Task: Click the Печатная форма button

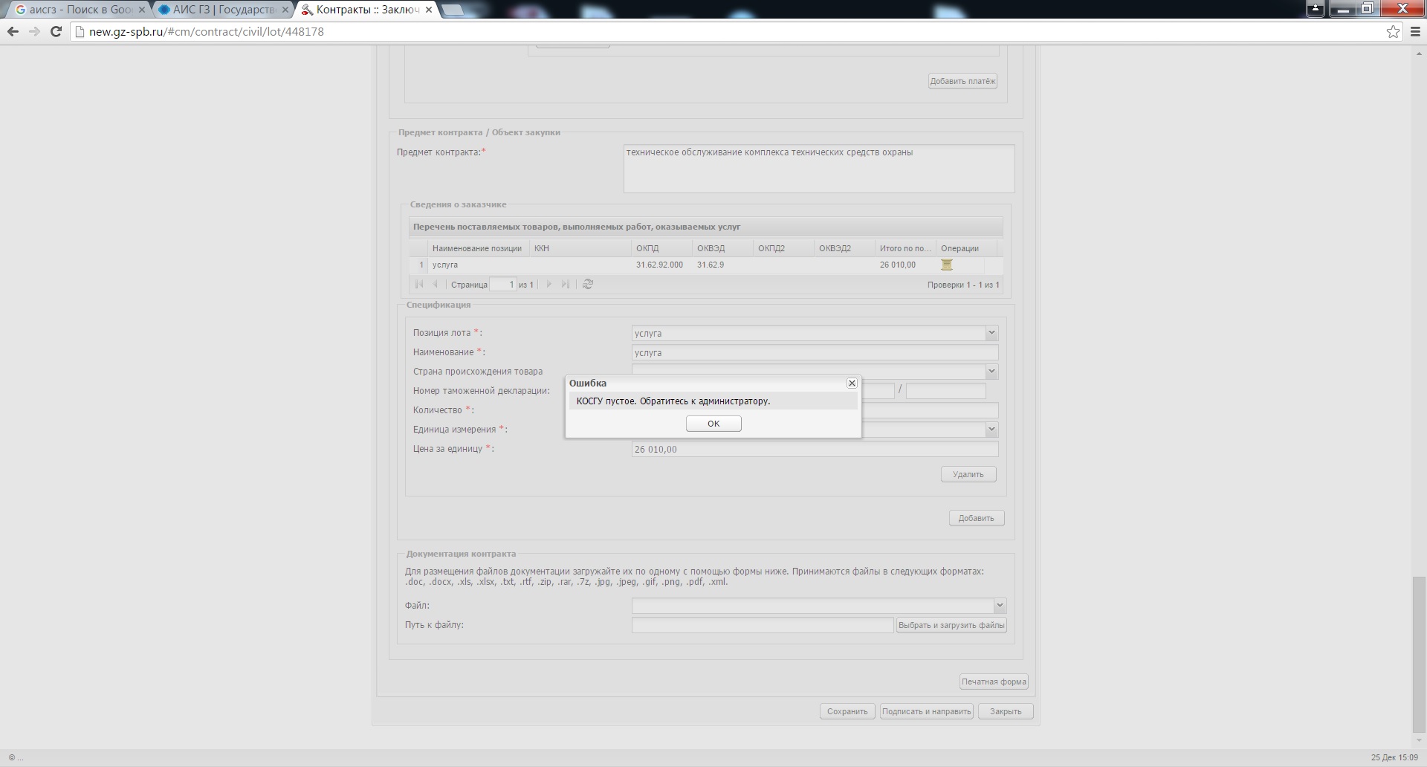Action: coord(994,682)
